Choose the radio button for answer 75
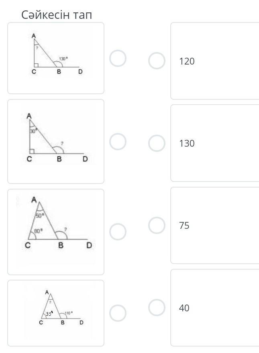 157,225
